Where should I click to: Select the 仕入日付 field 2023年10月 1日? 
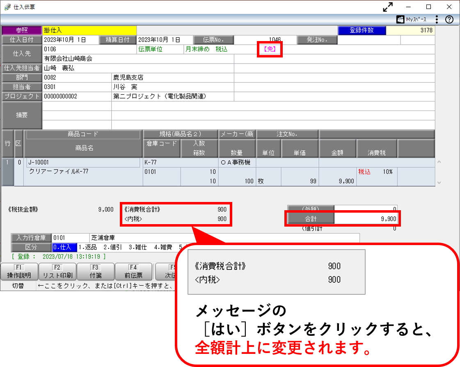point(71,40)
